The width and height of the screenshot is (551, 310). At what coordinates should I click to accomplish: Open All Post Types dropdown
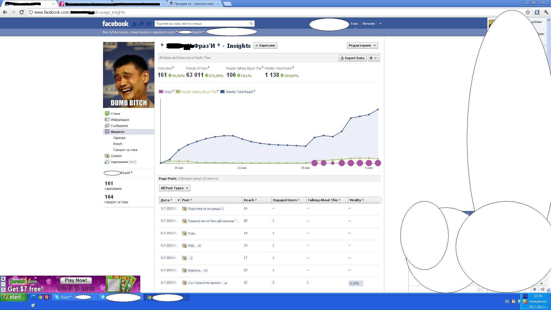tap(174, 188)
